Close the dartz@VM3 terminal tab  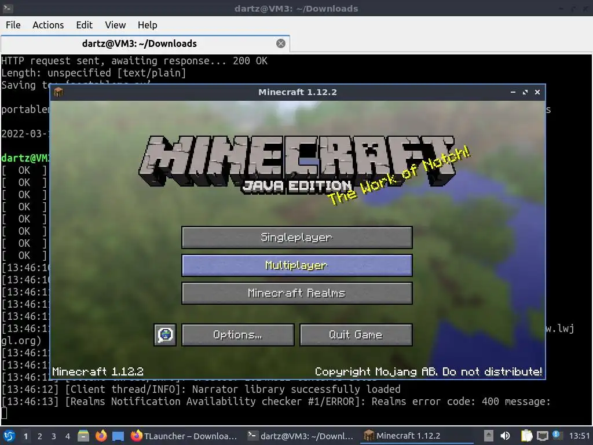pos(281,43)
